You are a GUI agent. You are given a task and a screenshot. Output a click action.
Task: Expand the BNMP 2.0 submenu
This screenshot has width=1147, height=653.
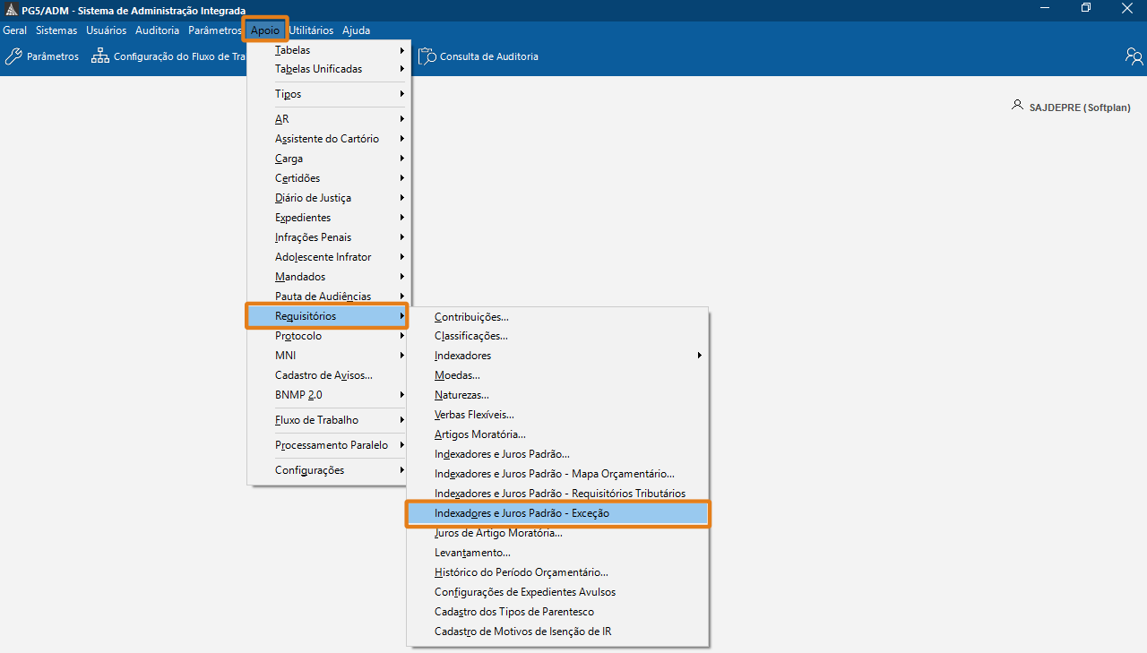point(329,395)
